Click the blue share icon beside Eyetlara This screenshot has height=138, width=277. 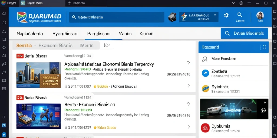(206, 73)
